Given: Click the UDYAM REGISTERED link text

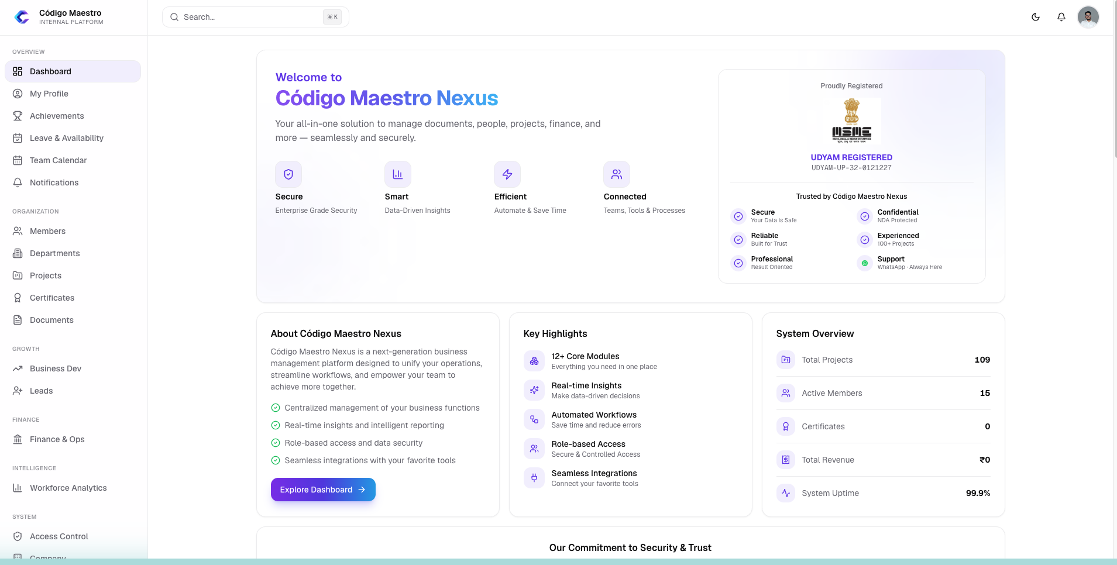Looking at the screenshot, I should pyautogui.click(x=851, y=157).
